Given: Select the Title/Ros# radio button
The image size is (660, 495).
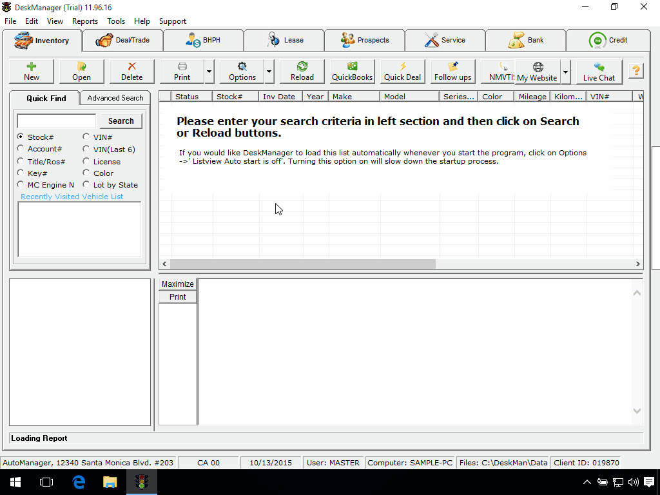Looking at the screenshot, I should click(x=20, y=161).
